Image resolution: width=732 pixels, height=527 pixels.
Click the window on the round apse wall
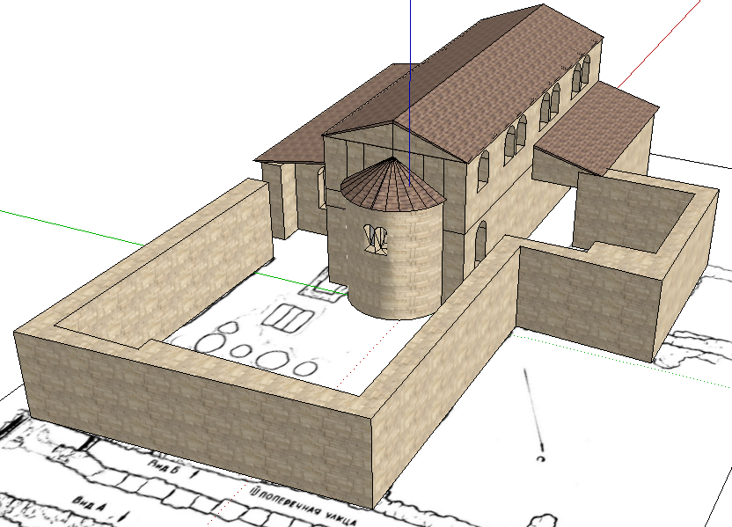376,239
